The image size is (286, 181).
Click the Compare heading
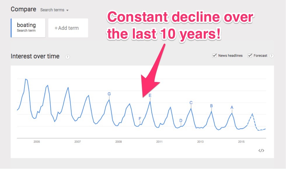pos(23,9)
